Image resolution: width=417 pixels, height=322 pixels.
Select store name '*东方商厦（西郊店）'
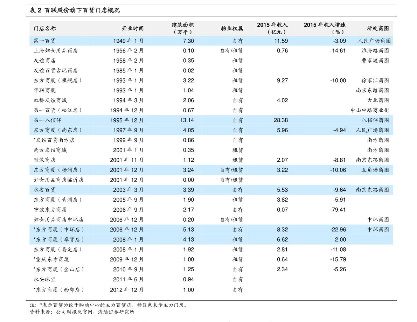(x=59, y=290)
